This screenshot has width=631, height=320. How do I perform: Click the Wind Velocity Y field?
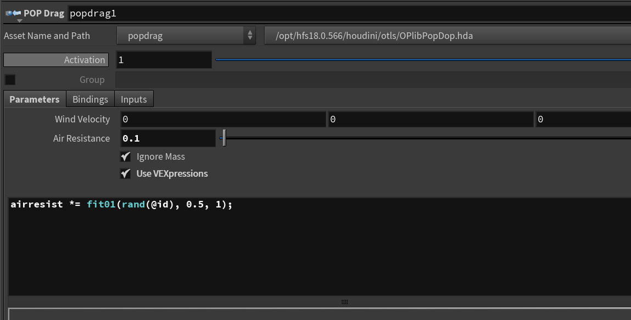coord(431,120)
